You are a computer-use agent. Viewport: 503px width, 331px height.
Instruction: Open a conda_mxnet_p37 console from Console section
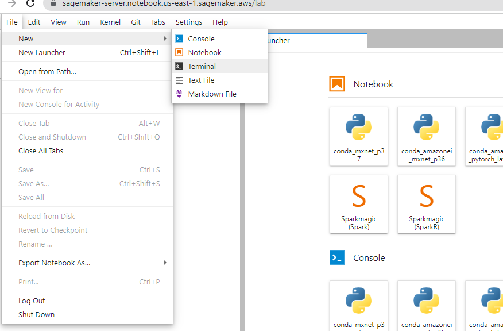click(359, 306)
